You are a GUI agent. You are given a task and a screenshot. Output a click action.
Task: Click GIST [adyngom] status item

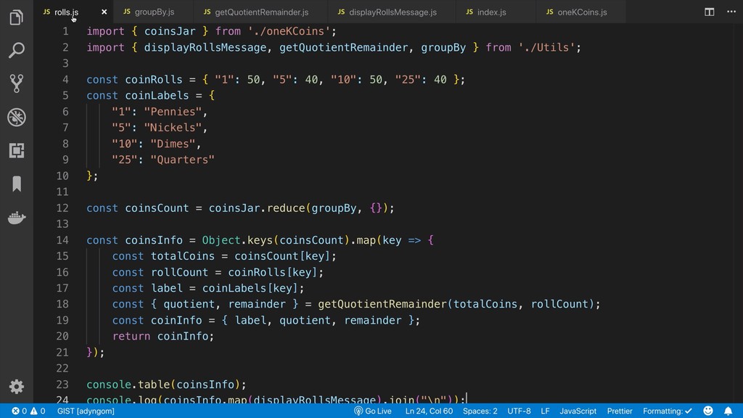coord(86,411)
